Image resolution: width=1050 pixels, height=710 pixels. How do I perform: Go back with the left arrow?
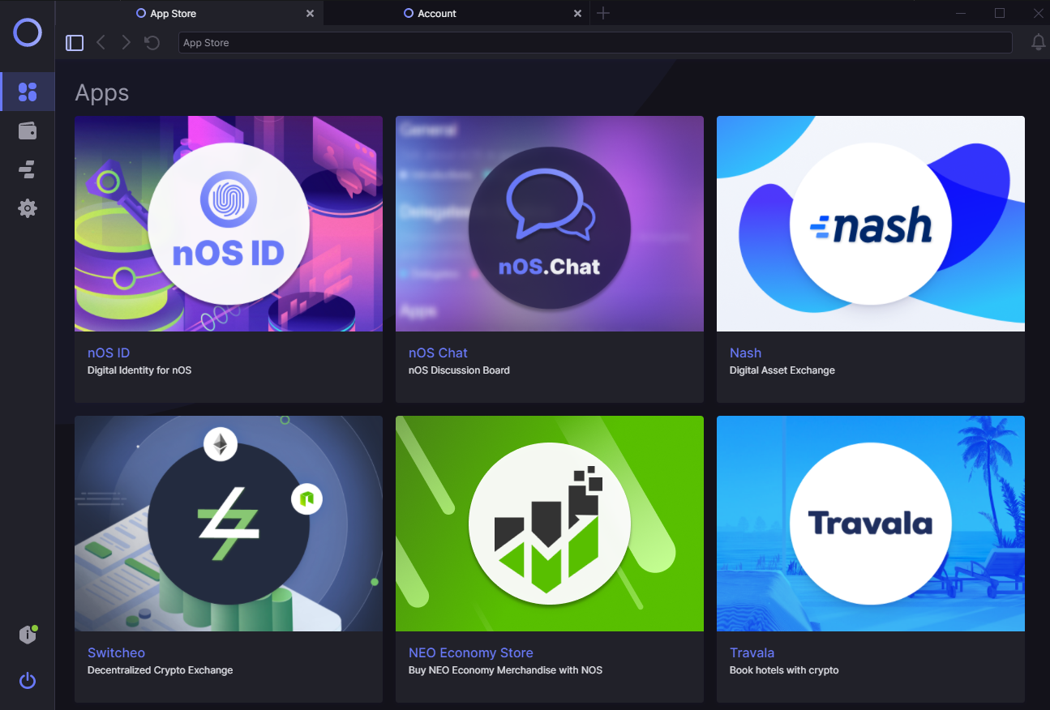(x=101, y=43)
